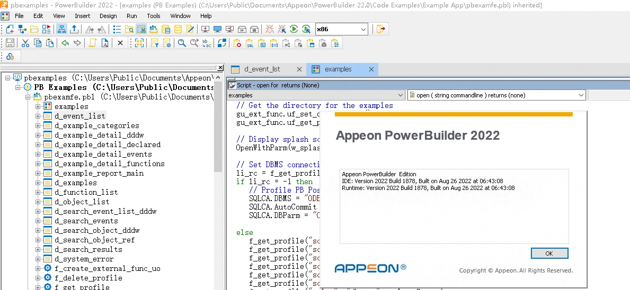This screenshot has height=290, width=630.
Task: Select d_example_categories in the tree
Action: [x=97, y=125]
